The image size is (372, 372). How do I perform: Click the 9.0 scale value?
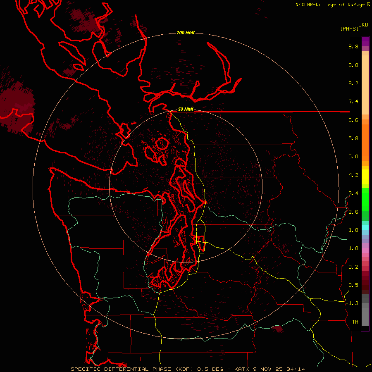(x=353, y=65)
